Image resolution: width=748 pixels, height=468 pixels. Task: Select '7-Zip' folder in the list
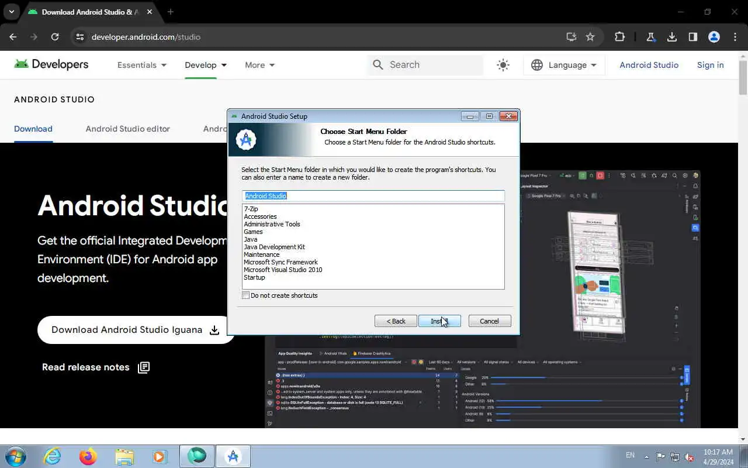point(251,209)
